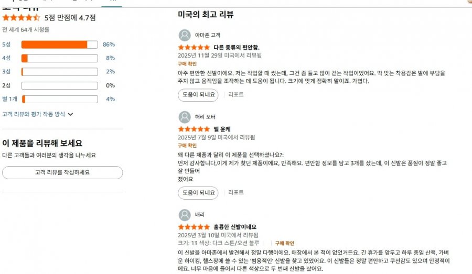Click the 3성 rating bar
The image size is (472, 274).
59,72
